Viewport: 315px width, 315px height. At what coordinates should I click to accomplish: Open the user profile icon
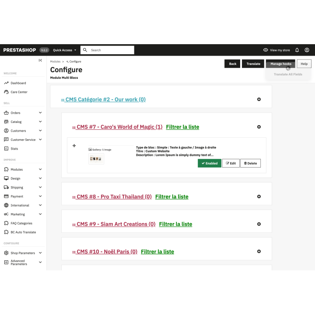pyautogui.click(x=307, y=50)
